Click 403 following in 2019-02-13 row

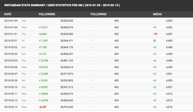116,107
